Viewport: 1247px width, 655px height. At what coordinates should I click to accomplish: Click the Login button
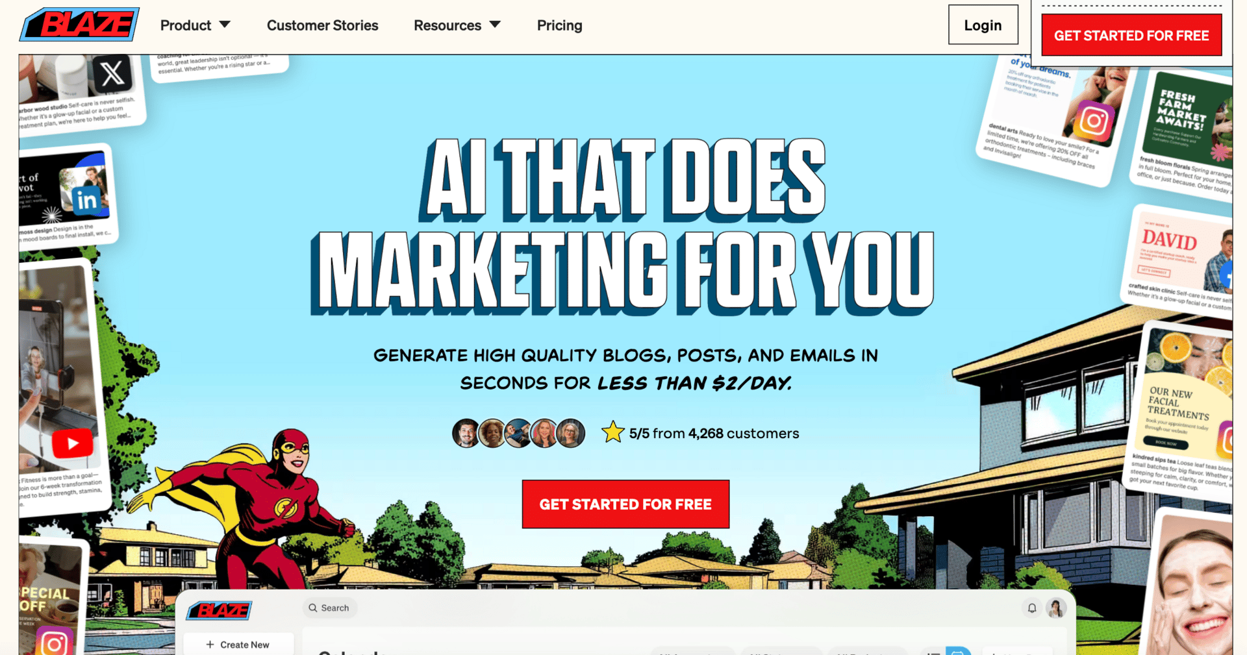click(983, 25)
